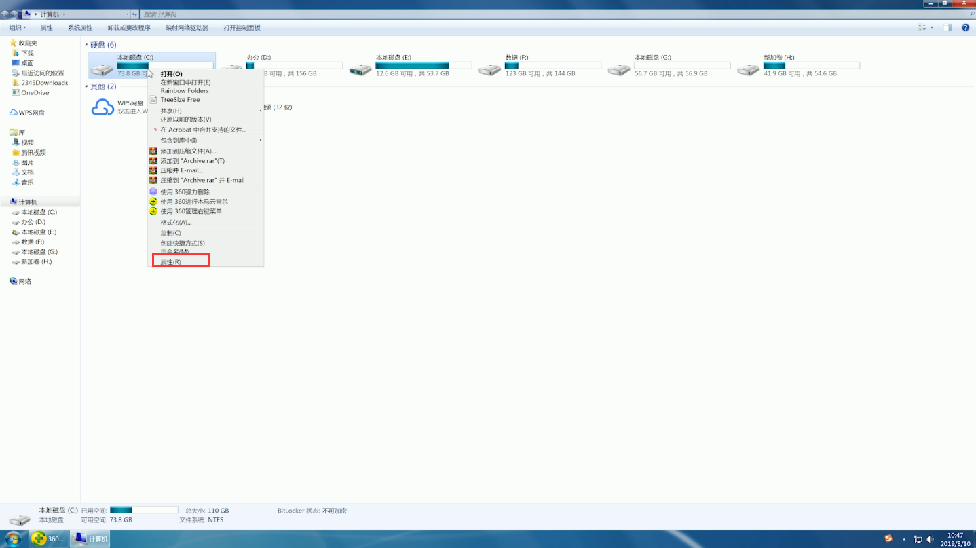976x548 pixels.
Task: Select the 本地磁盘 (G:) drive in main pane
Action: click(x=669, y=65)
